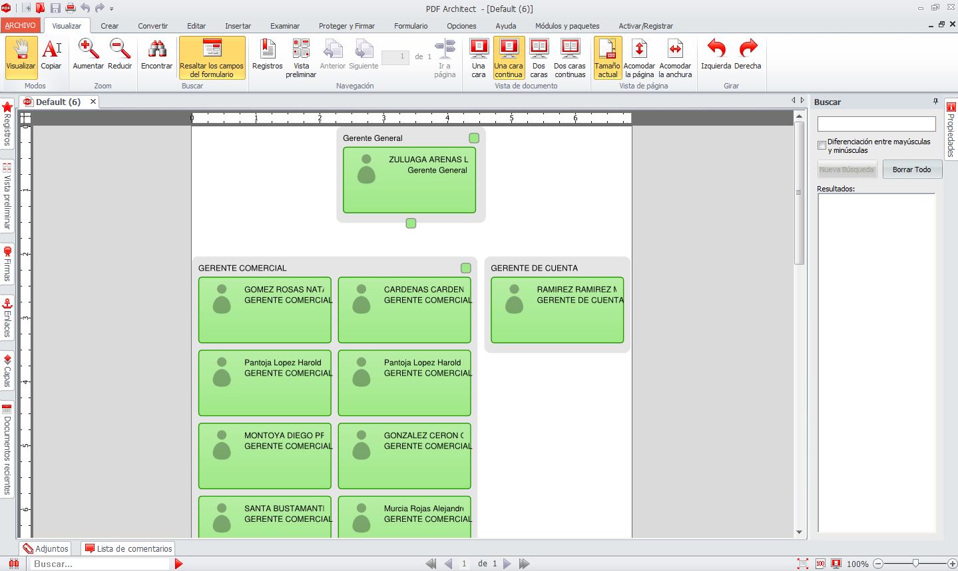Click the Buscar panel search text field
The image size is (958, 571).
(x=876, y=124)
